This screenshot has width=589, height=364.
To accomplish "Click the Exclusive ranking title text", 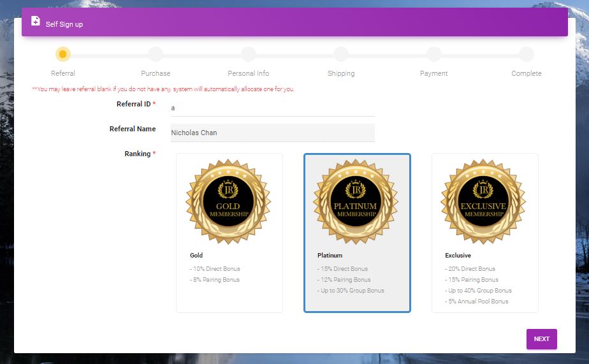I will tap(458, 256).
